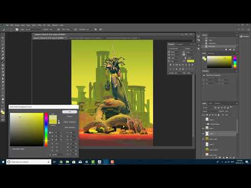The width and height of the screenshot is (251, 188).
Task: Click the lock transparent pixels icon
Action: point(207,115)
